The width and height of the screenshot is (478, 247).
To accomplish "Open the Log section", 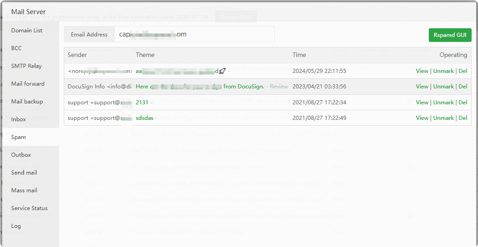I will [x=16, y=226].
